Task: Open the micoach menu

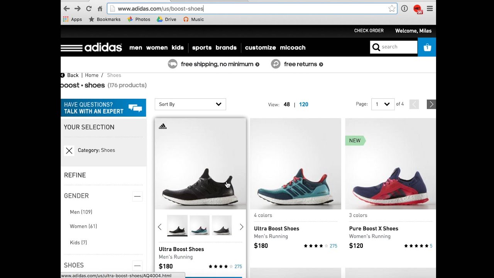Action: [x=293, y=47]
